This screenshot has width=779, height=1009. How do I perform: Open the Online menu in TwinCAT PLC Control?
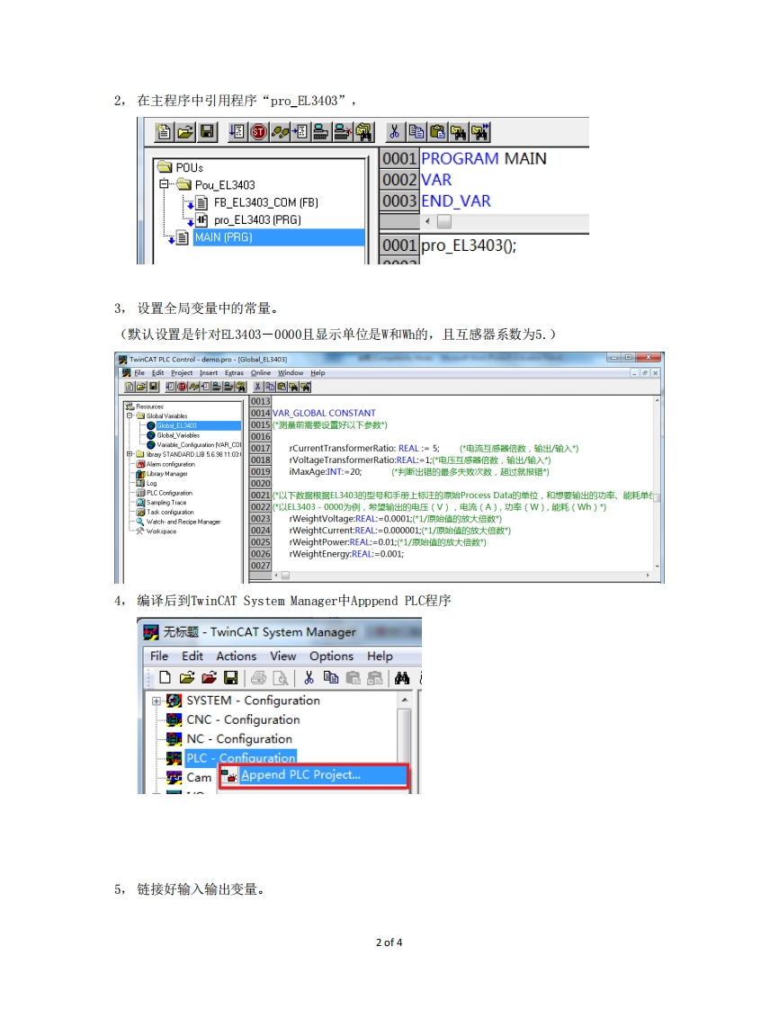[260, 372]
